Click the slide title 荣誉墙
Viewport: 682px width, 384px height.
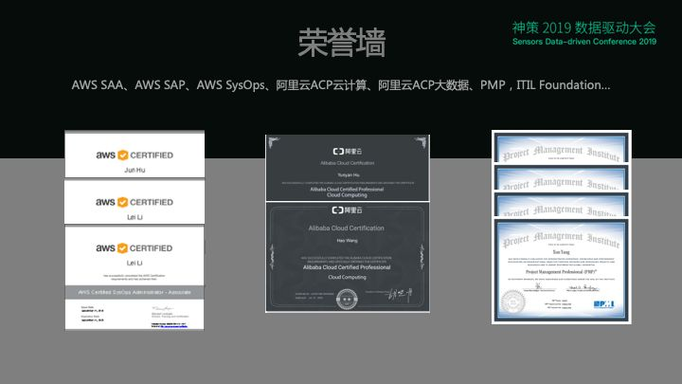(x=342, y=43)
